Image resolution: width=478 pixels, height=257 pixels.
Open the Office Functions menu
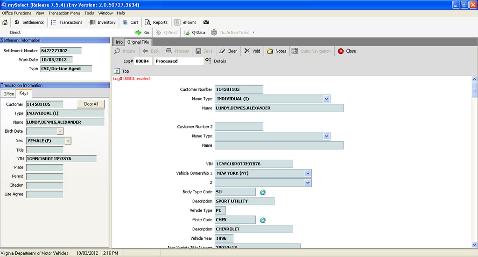click(16, 13)
